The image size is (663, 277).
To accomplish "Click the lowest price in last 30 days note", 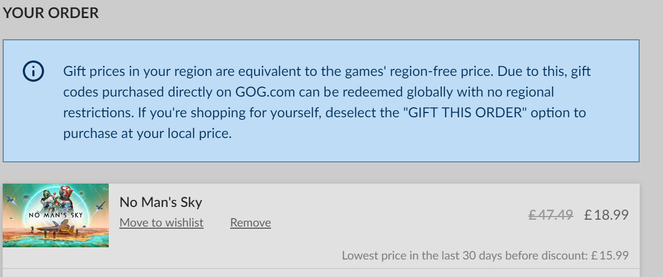I will coord(485,255).
